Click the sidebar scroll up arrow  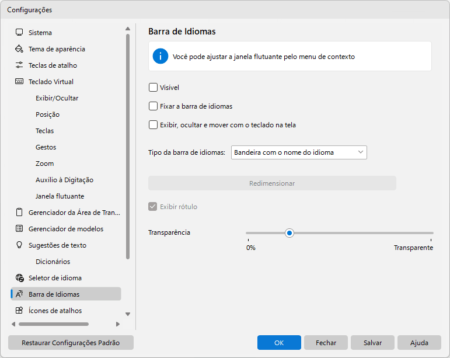click(x=128, y=29)
